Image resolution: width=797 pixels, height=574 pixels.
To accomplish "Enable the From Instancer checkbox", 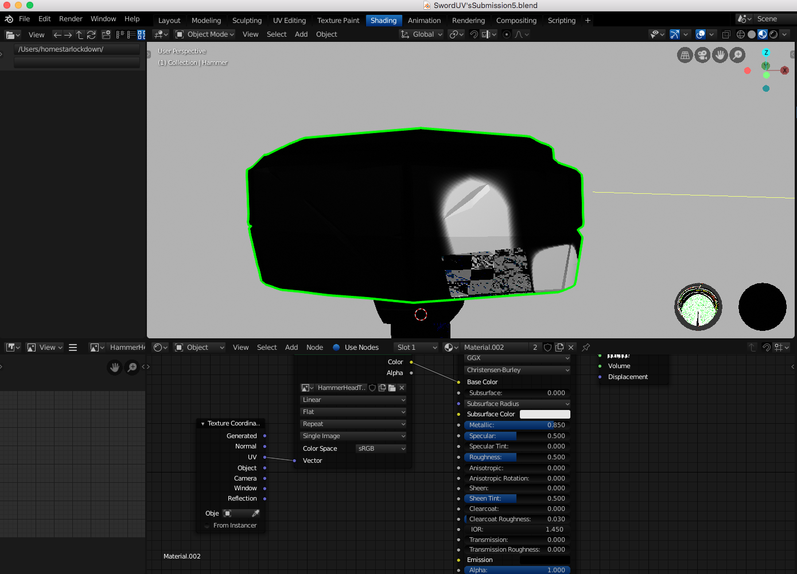I will point(207,526).
